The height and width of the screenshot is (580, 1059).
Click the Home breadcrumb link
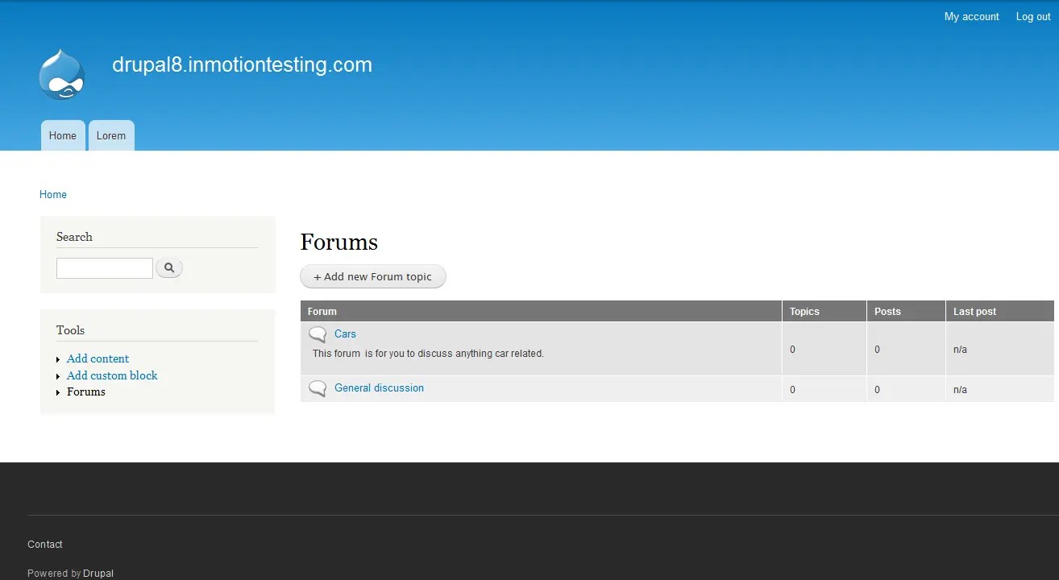(53, 194)
